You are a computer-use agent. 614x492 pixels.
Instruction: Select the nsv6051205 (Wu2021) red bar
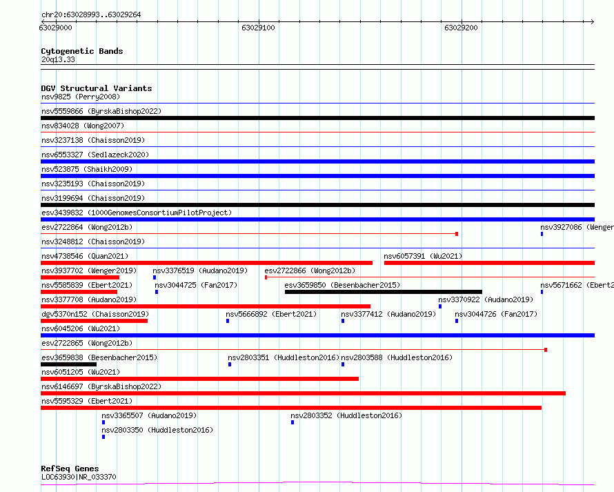click(x=199, y=379)
